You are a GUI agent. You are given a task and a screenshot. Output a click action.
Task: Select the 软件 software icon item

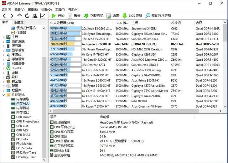click(8, 77)
